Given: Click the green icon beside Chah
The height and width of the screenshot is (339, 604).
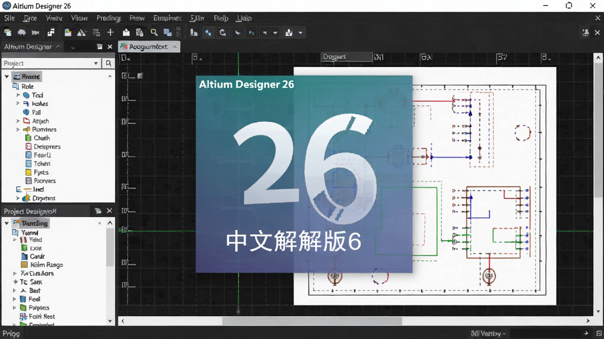Looking at the screenshot, I should click(28, 138).
